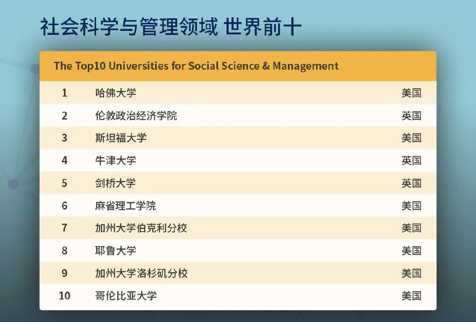Click on 耶鲁大学 name
The height and width of the screenshot is (322, 476).
click(x=115, y=251)
